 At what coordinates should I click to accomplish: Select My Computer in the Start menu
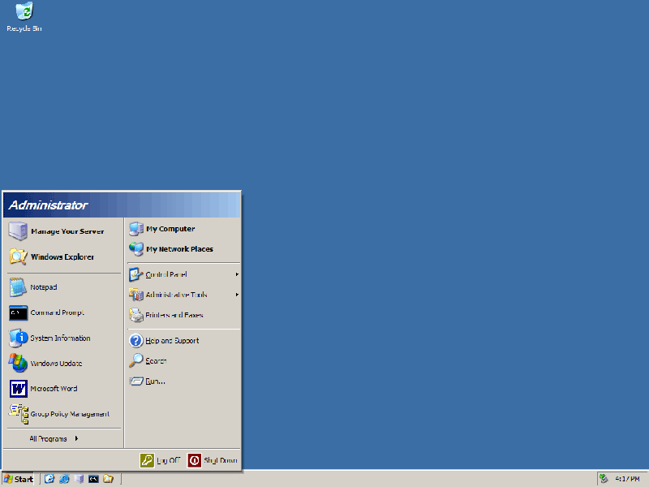[x=166, y=228]
